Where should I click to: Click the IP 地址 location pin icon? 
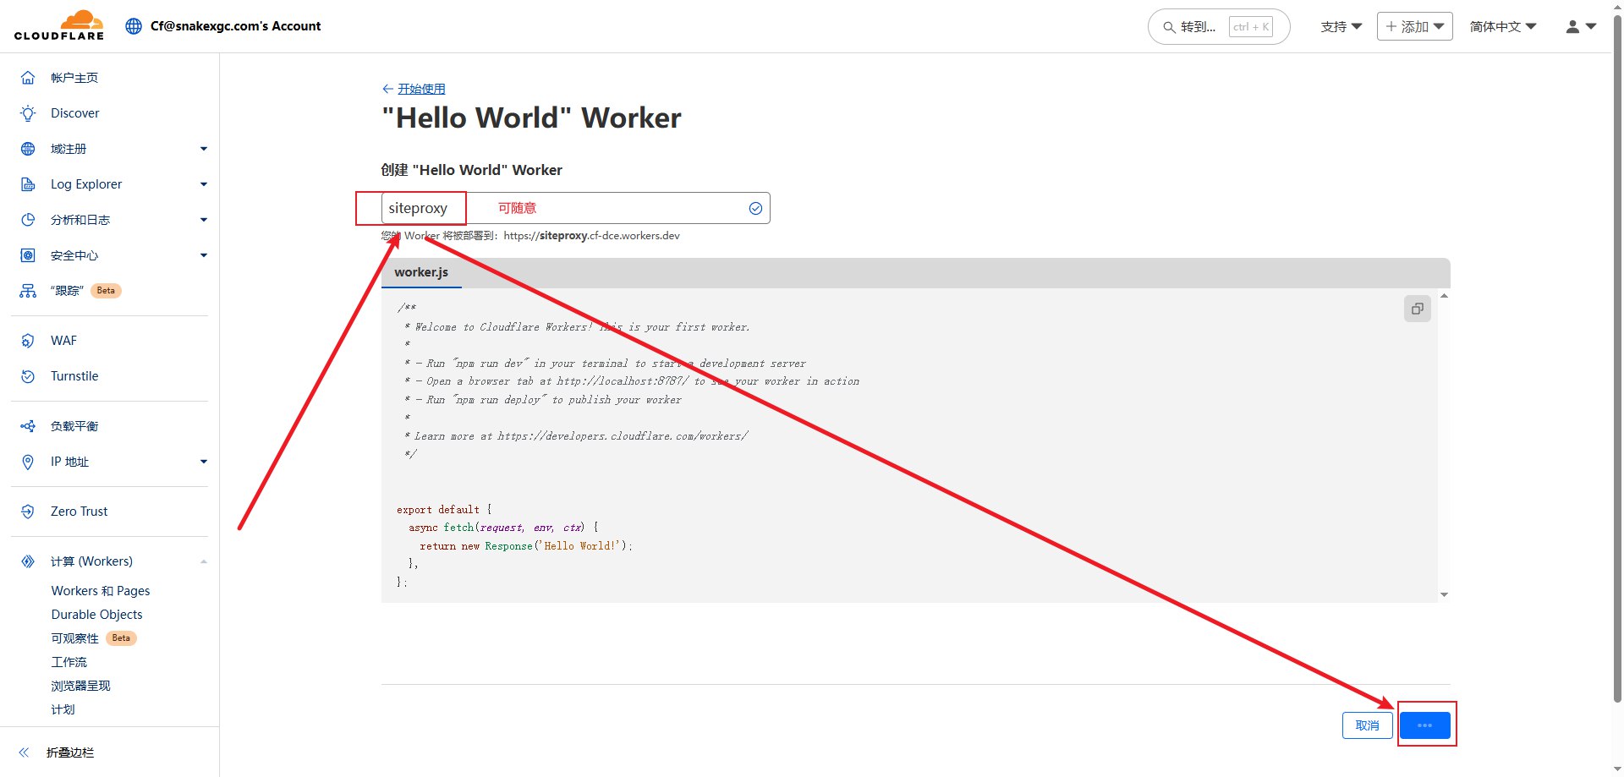coord(28,462)
